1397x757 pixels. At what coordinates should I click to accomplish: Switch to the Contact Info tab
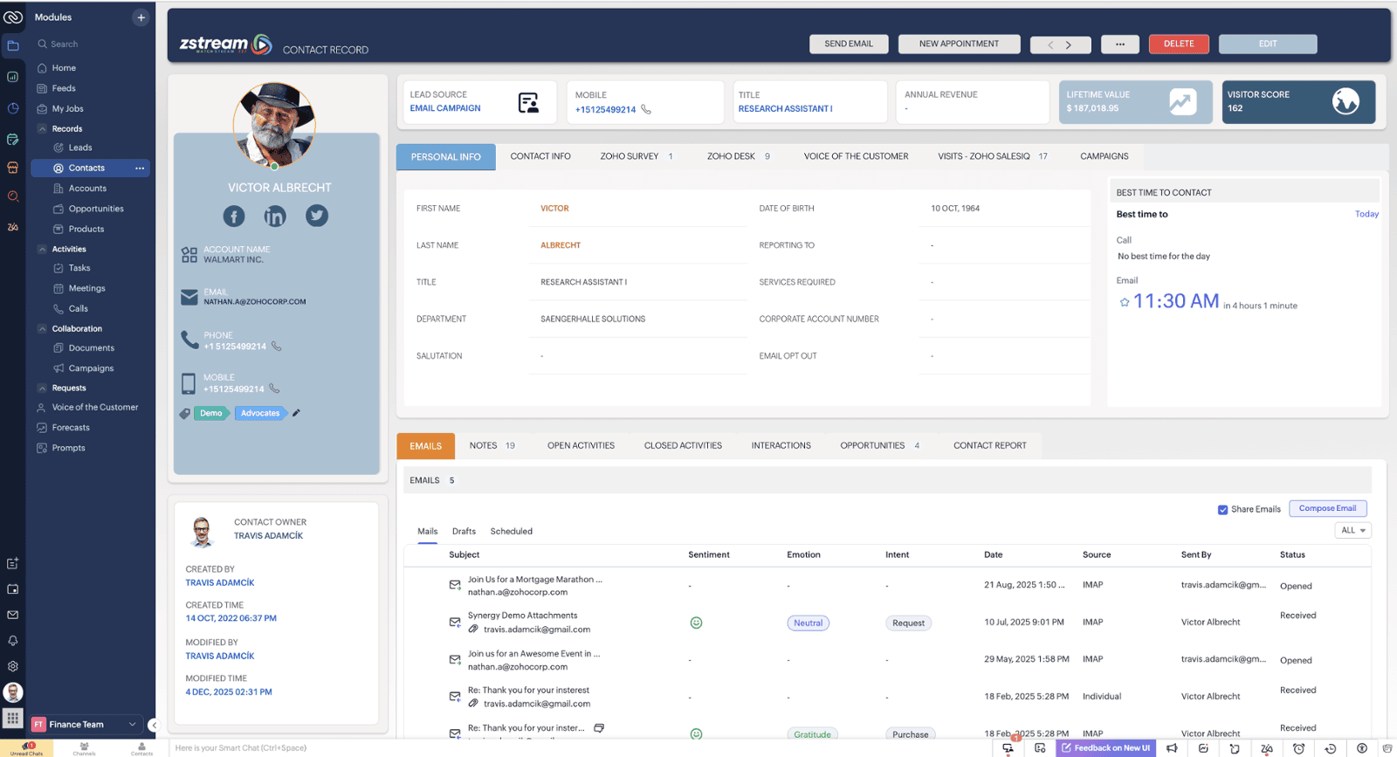[x=540, y=156]
